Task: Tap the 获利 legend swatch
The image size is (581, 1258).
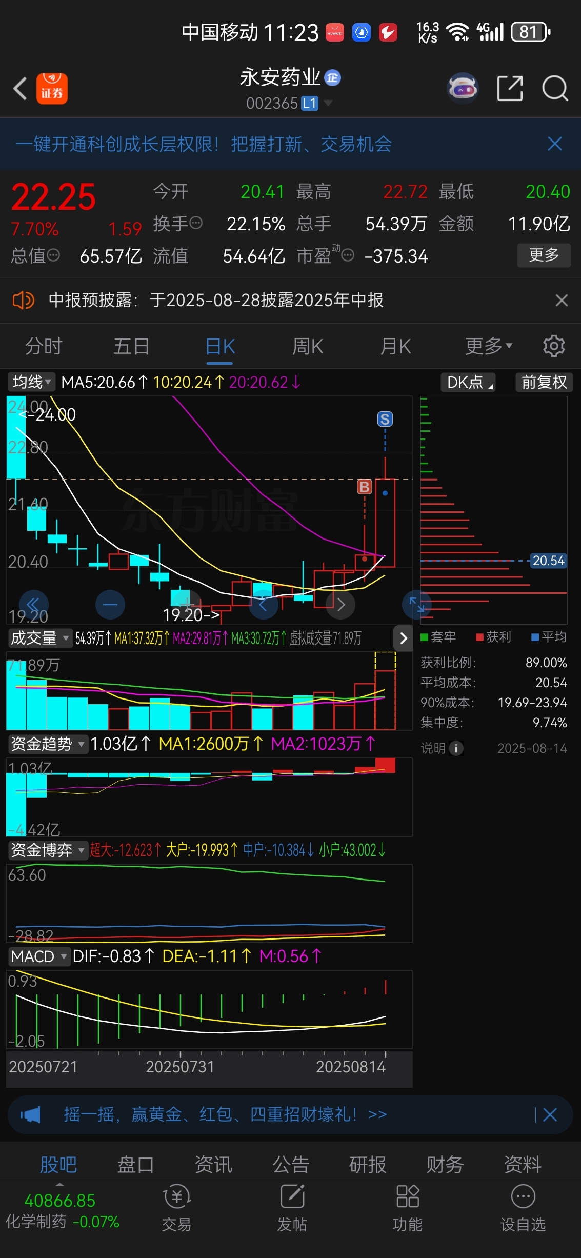Action: pyautogui.click(x=479, y=637)
